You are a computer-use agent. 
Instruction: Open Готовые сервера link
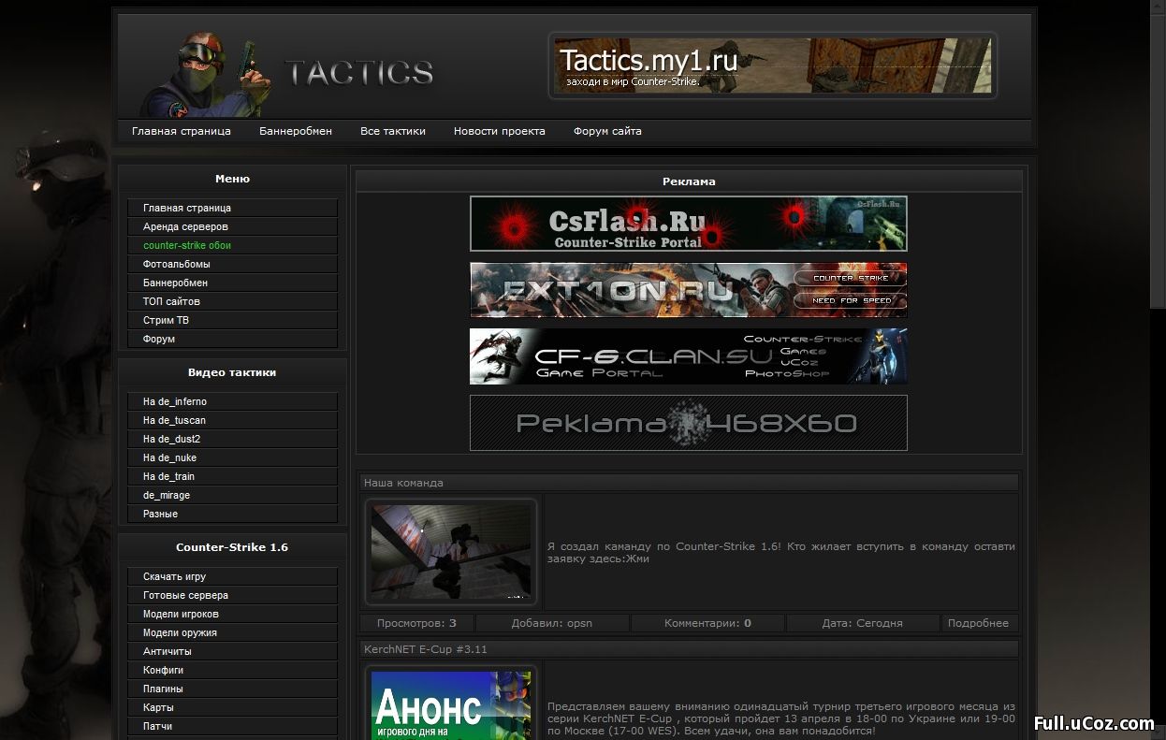coord(232,595)
